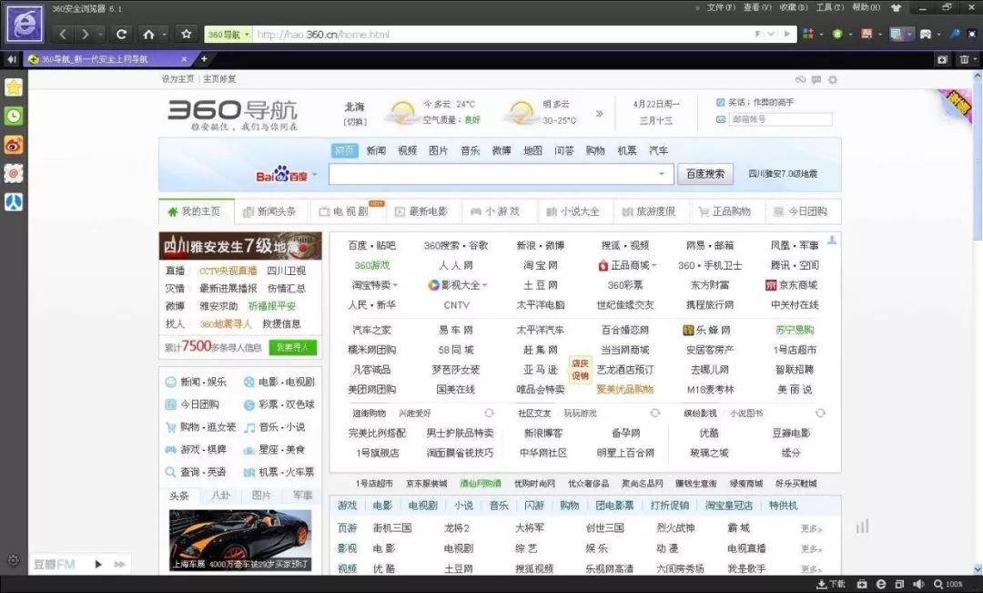This screenshot has height=593, width=983.
Task: Select the 今日团购 tab
Action: (x=801, y=211)
